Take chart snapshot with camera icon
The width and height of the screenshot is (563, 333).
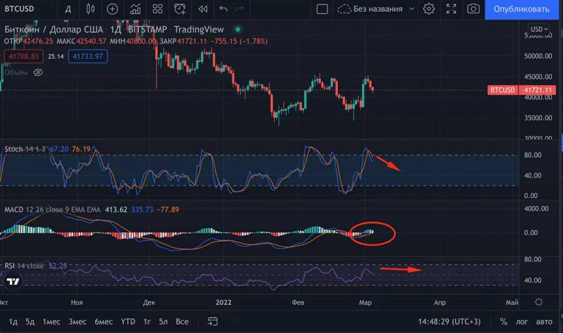tap(474, 9)
